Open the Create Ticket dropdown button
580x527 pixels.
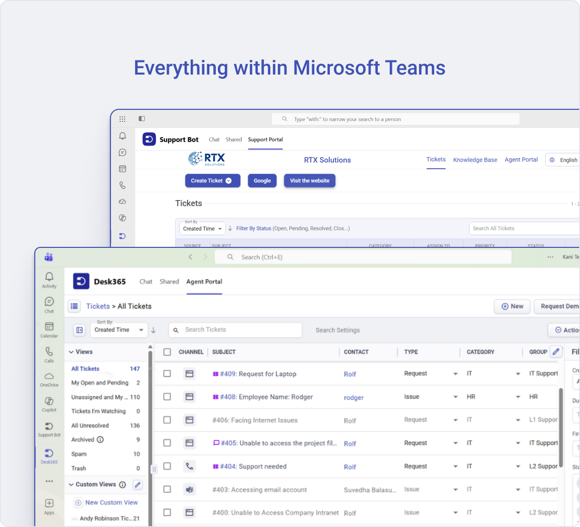pyautogui.click(x=213, y=181)
